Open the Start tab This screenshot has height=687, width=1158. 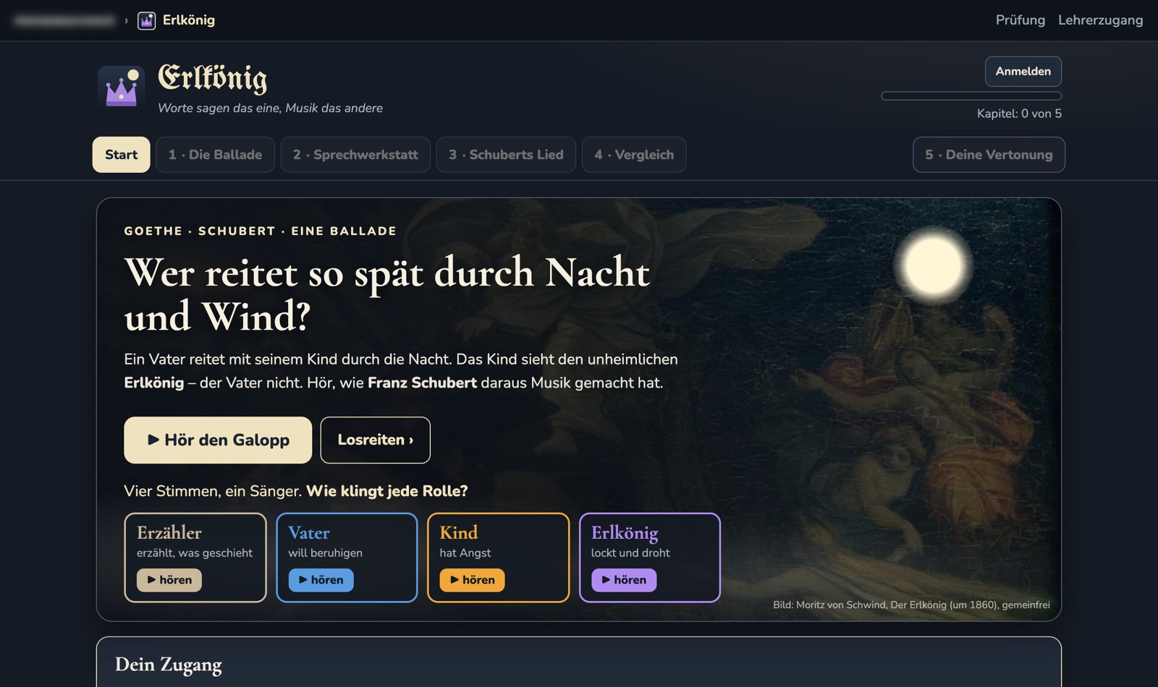[x=121, y=155]
